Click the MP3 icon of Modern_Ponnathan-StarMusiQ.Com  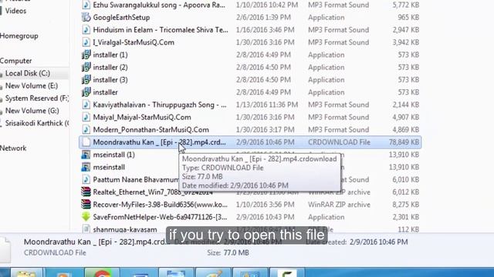[86, 130]
